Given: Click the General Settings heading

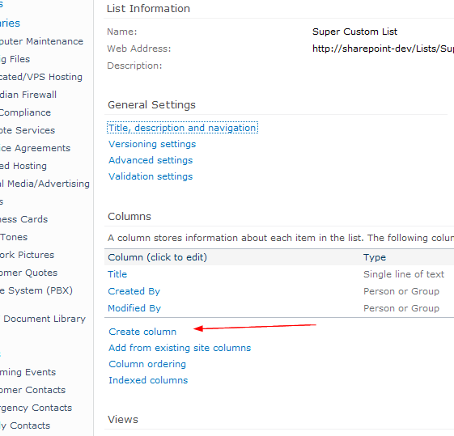Looking at the screenshot, I should pyautogui.click(x=151, y=104).
